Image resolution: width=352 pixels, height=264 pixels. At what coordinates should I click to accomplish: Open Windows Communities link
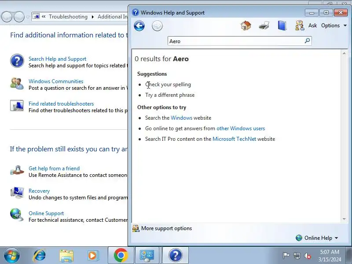coord(56,81)
